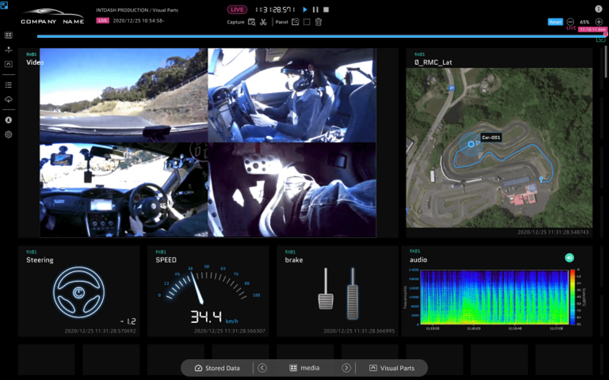Viewport: 609px width, 380px height.
Task: Open the user account icon in sidebar
Action: coord(8,120)
